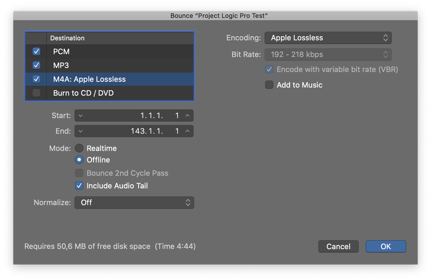Click the End position increment arrow
Image resolution: width=431 pixels, height=280 pixels.
tap(187, 132)
